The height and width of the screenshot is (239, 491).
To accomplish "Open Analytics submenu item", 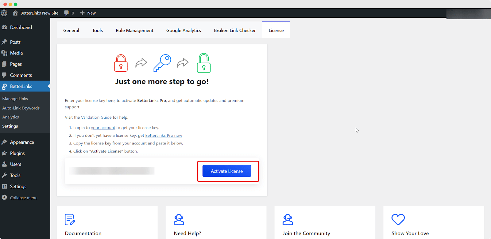I will [10, 117].
